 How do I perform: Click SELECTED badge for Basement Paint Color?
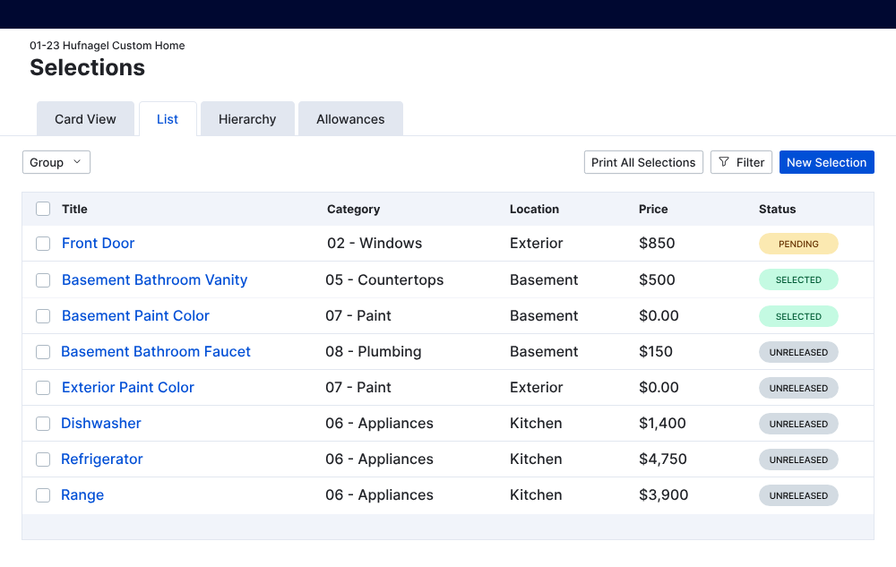pyautogui.click(x=798, y=316)
